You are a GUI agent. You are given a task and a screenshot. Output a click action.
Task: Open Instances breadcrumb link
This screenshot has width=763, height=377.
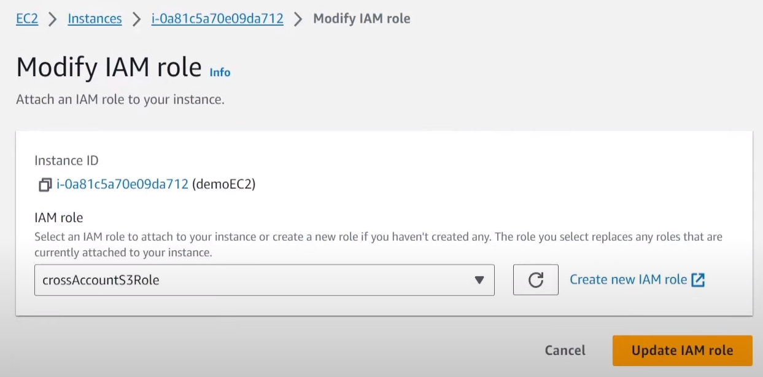(95, 19)
